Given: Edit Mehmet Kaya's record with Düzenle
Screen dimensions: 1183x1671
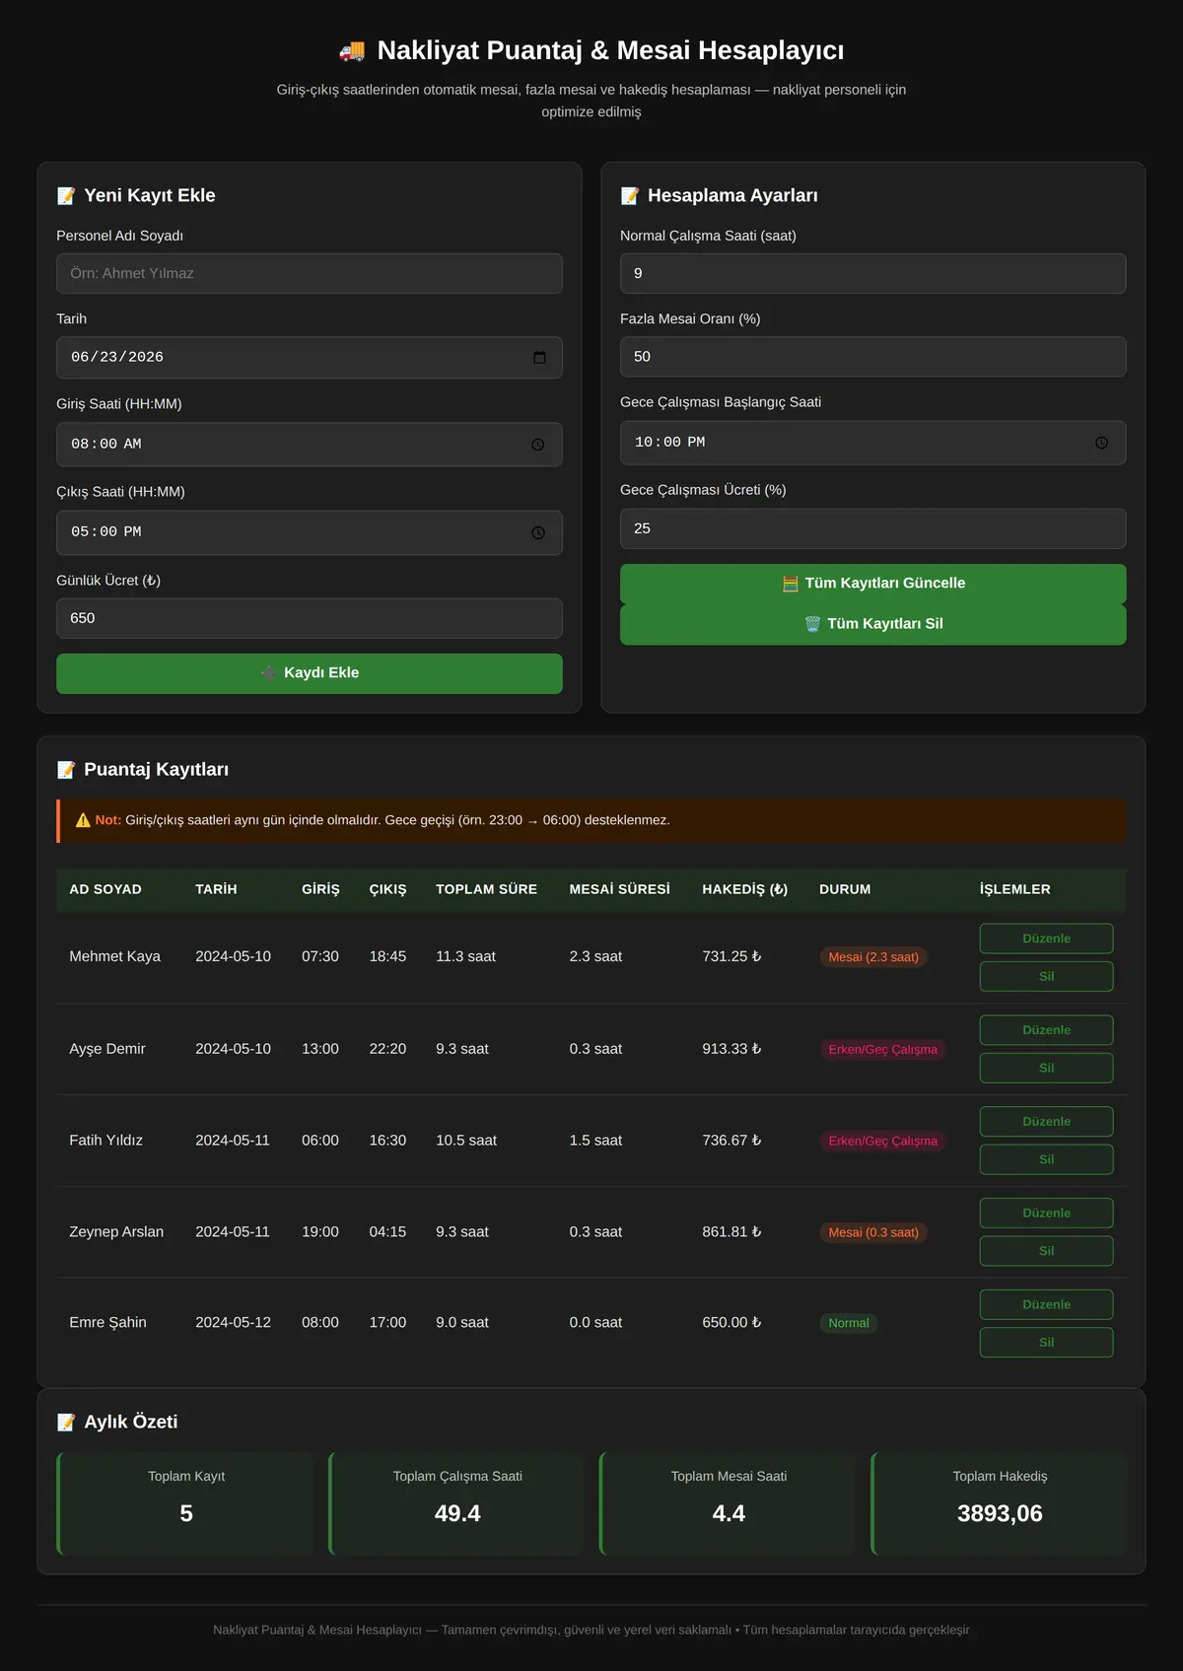Looking at the screenshot, I should (x=1047, y=939).
